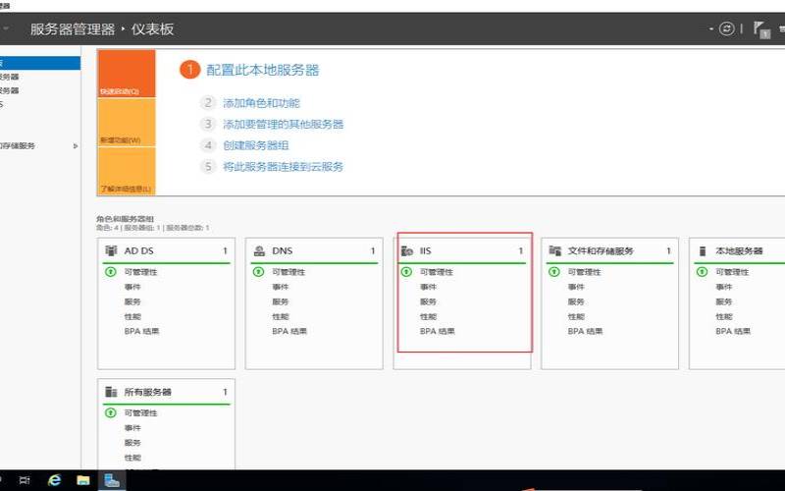Open File Explorer from the taskbar

[x=83, y=480]
